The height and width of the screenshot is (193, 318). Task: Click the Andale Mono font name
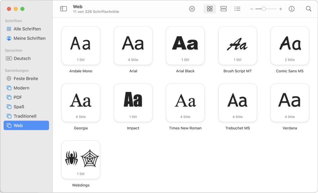[81, 71]
